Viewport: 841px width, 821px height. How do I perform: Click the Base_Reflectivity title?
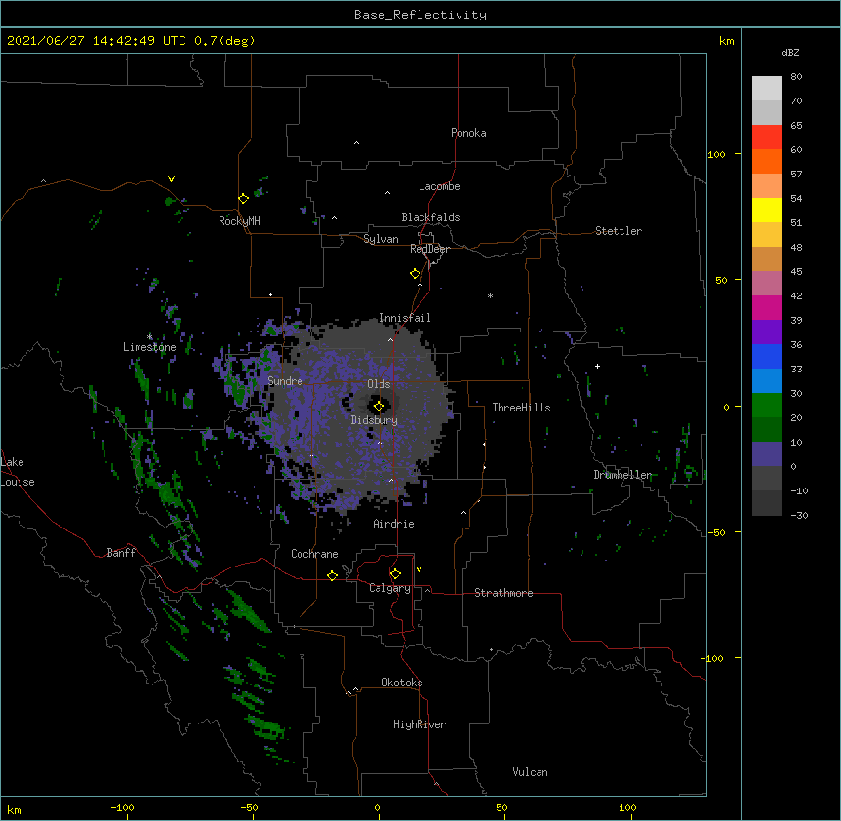pos(420,15)
